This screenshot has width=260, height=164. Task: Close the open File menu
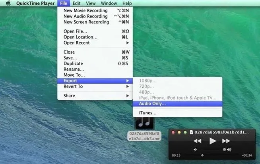(64, 3)
